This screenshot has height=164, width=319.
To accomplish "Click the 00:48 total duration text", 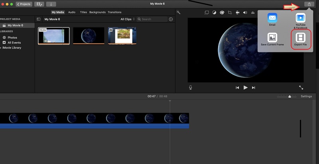I will (x=163, y=96).
